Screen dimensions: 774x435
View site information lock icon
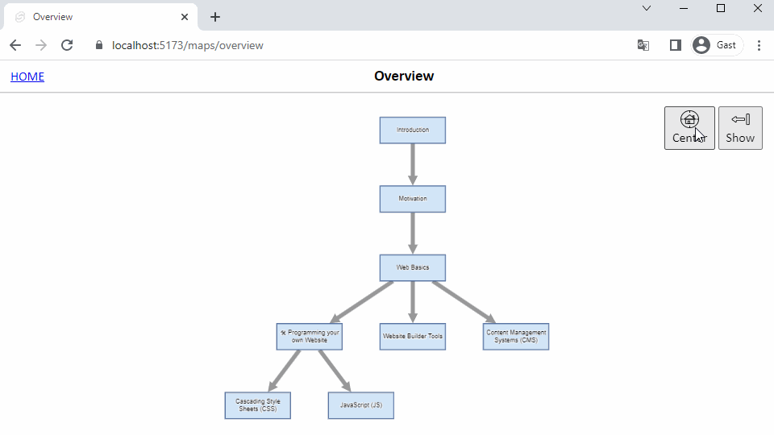(99, 45)
